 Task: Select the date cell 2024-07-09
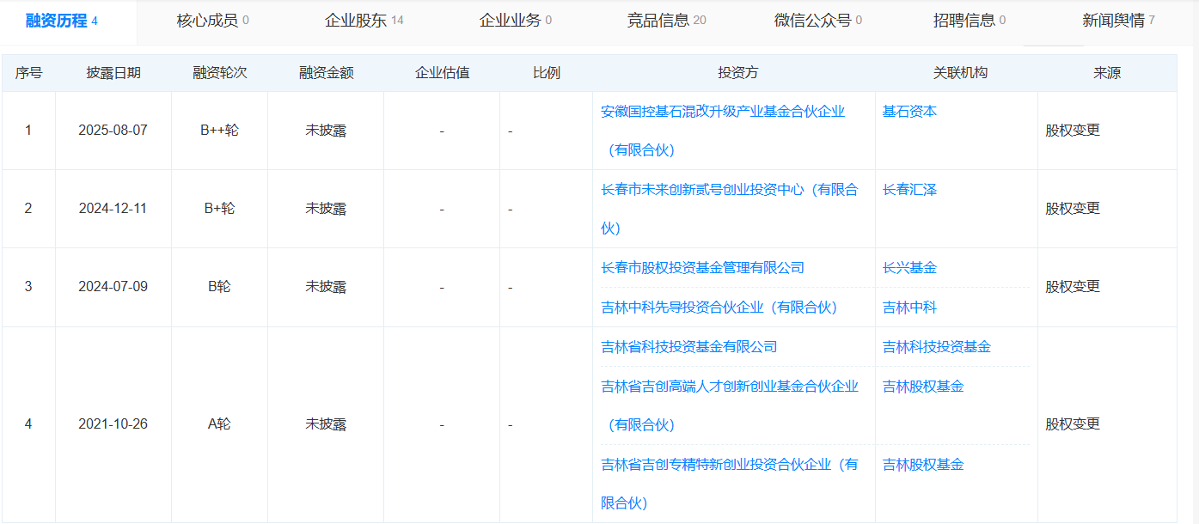tap(113, 287)
